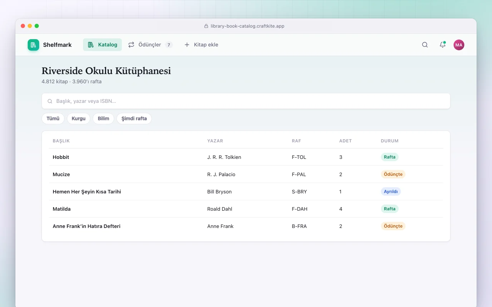The width and height of the screenshot is (492, 307).
Task: Focus the Başlık, yazar veya ISBN search field
Action: [246, 101]
